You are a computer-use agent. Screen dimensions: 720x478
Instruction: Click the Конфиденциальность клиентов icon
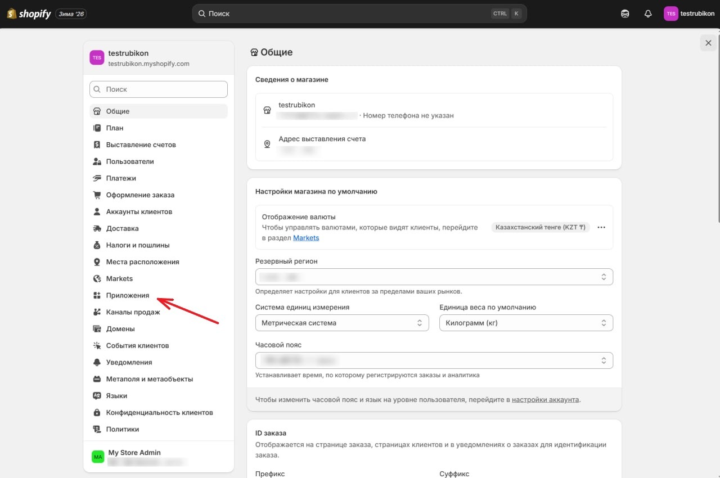pos(97,413)
